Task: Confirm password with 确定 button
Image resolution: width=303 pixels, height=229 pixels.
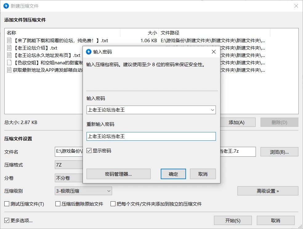Action: click(x=173, y=174)
